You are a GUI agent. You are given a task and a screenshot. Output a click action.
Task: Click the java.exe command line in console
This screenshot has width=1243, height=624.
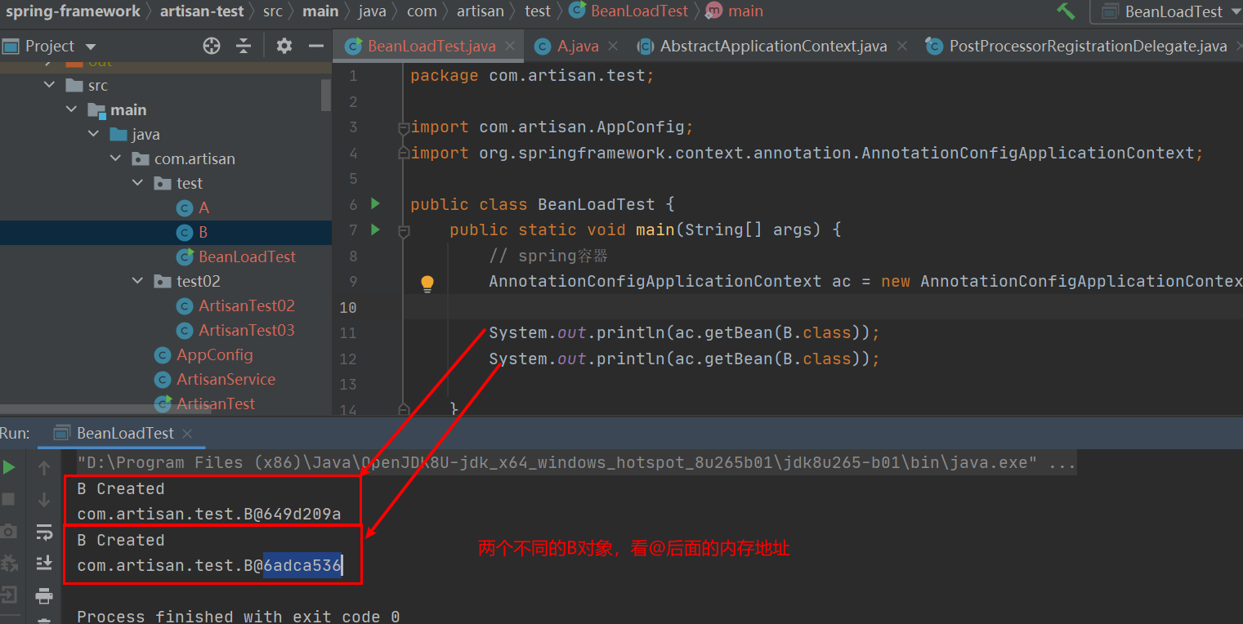click(576, 462)
